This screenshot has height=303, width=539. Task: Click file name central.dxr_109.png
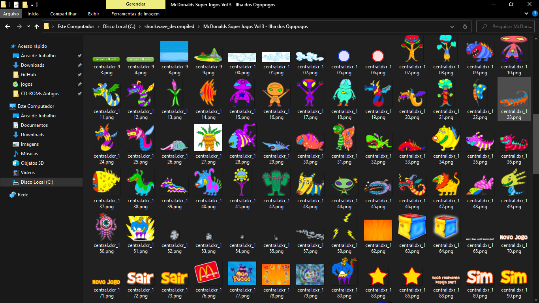(x=480, y=70)
